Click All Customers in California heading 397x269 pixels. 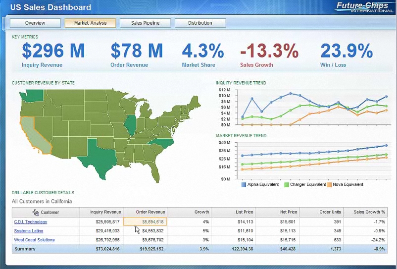click(x=42, y=201)
